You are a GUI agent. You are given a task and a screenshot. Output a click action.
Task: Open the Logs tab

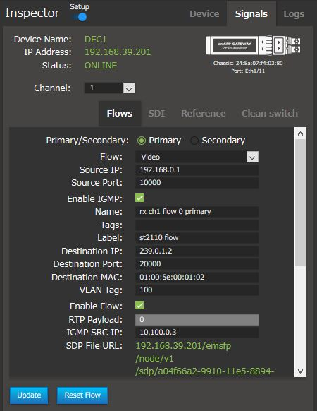click(294, 14)
